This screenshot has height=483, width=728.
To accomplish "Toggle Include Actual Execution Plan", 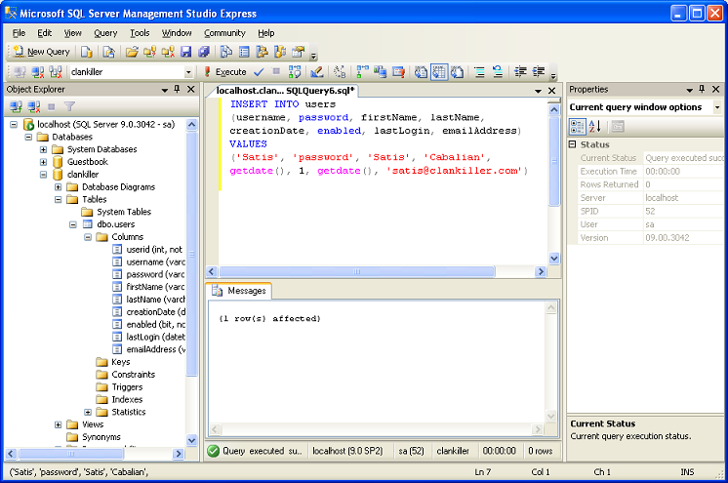I will (x=362, y=72).
